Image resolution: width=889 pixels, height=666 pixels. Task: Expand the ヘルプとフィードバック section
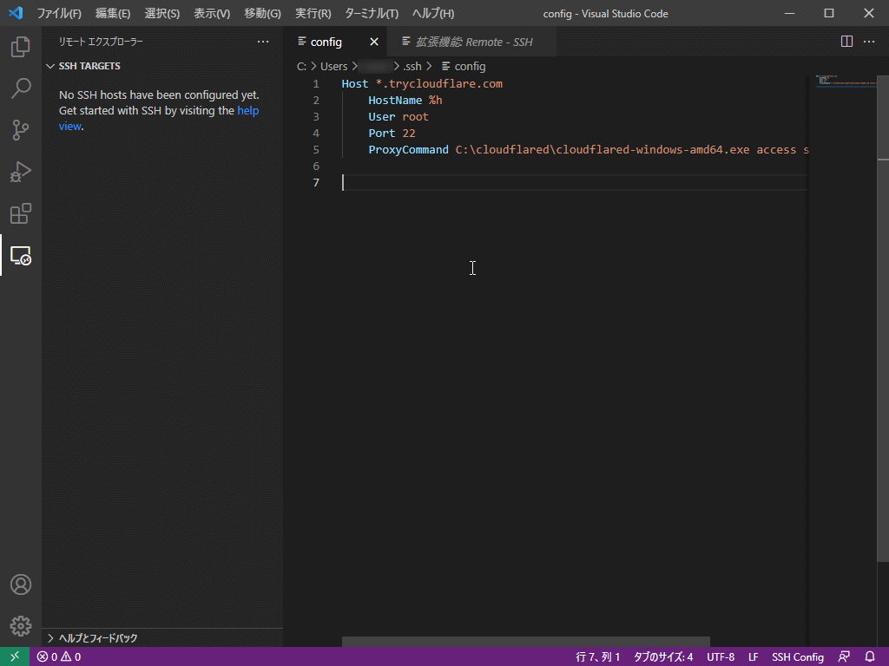pyautogui.click(x=95, y=637)
